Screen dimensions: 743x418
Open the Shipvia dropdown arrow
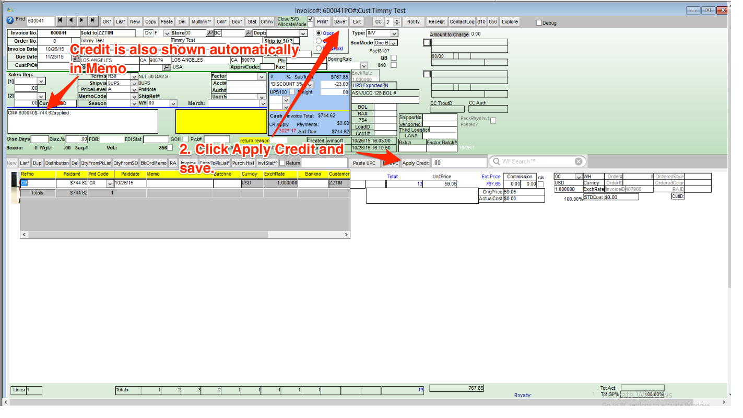134,83
